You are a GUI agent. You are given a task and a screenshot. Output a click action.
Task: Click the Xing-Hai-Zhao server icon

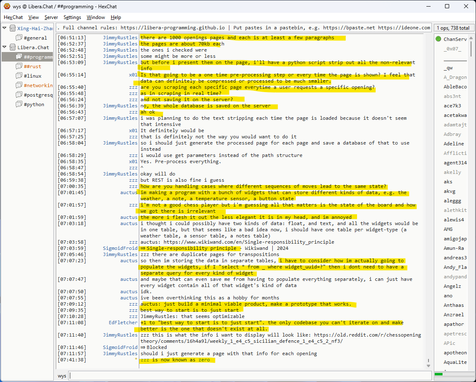(12, 28)
